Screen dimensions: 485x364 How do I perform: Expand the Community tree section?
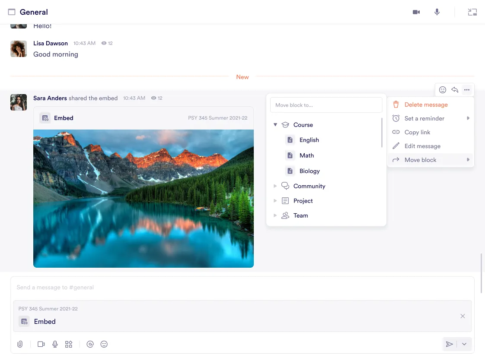275,186
